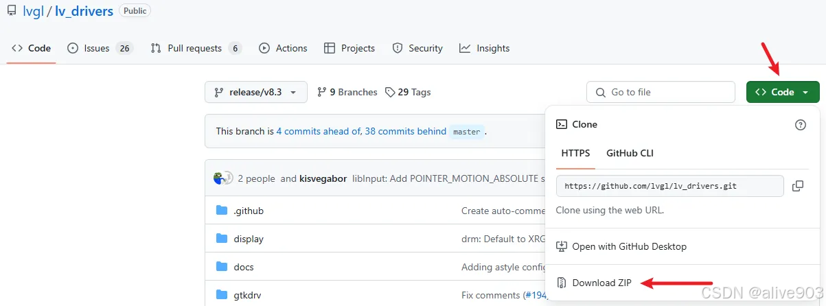Click the folder icon beside gtkdrv
Screen dimensions: 826x306
pyautogui.click(x=221, y=295)
